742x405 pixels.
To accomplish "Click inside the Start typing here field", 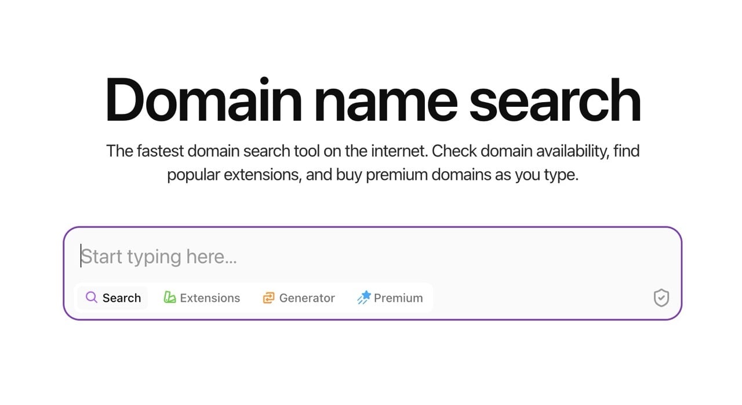I will coord(232,256).
